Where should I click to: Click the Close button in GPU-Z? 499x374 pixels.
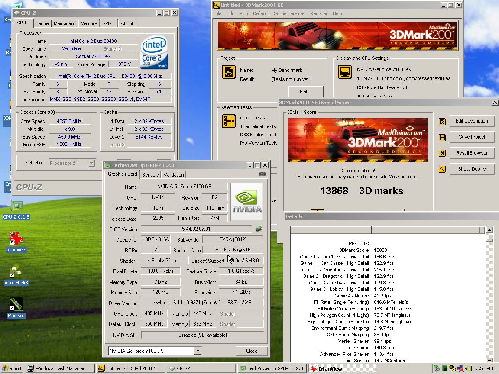coord(251,351)
